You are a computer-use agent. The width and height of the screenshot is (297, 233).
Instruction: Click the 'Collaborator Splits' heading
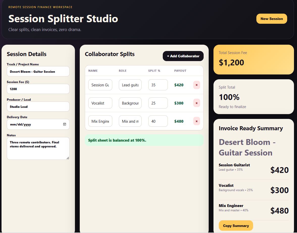[x=110, y=54]
